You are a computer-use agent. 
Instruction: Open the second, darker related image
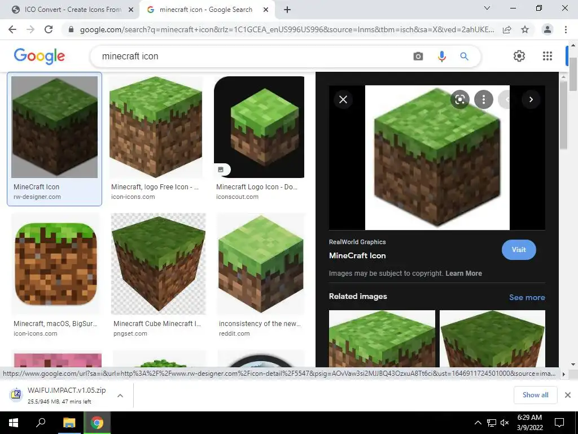pyautogui.click(x=492, y=338)
